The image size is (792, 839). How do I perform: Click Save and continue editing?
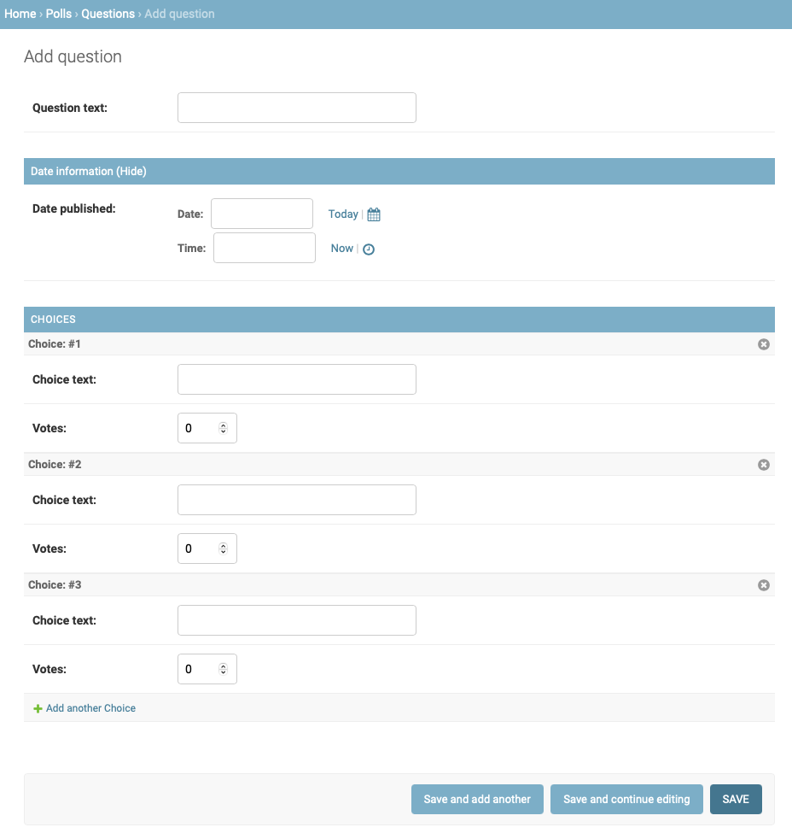coord(626,799)
